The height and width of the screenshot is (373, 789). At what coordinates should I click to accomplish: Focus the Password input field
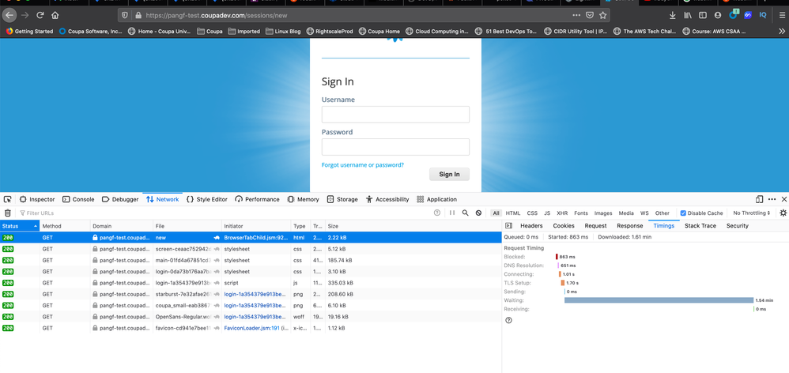pyautogui.click(x=395, y=147)
